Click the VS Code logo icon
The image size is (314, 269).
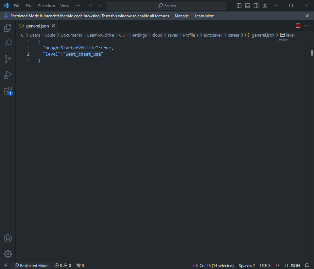click(x=6, y=6)
